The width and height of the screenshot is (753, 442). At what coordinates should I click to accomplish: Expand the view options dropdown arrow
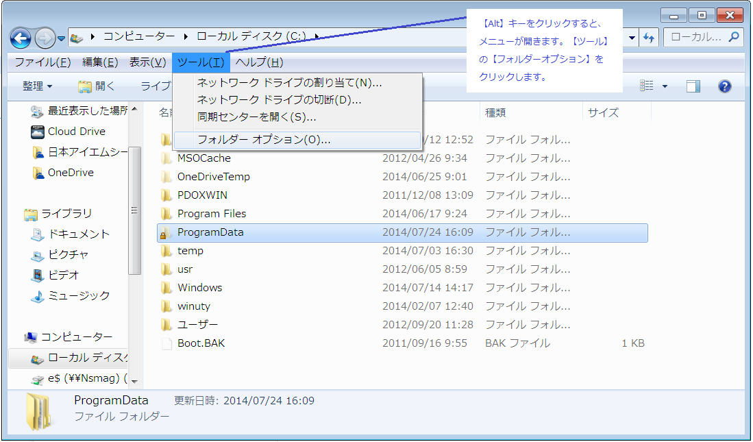(665, 86)
